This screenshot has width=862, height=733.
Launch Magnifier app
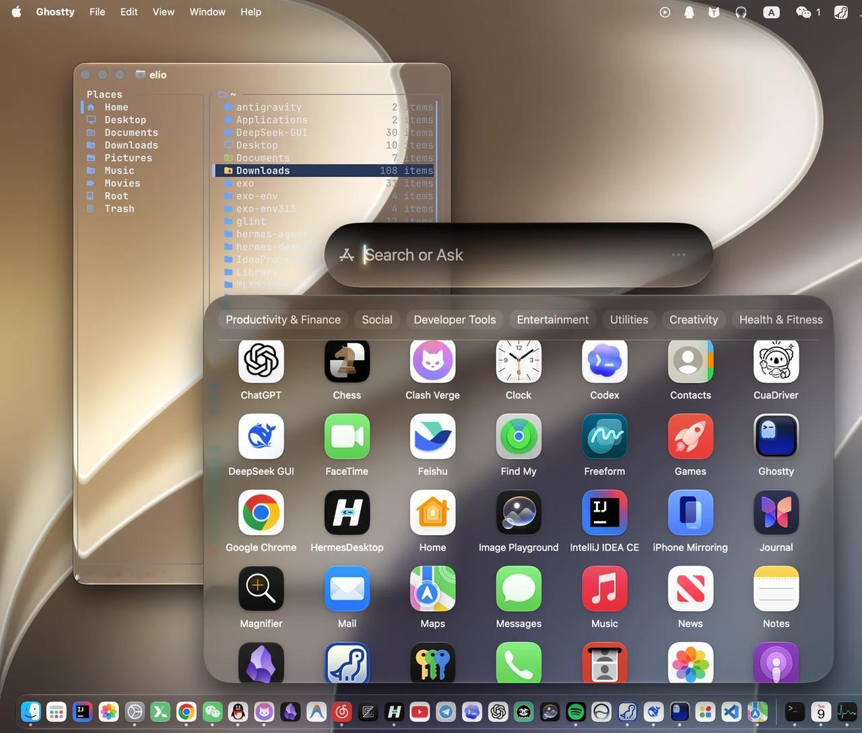261,588
